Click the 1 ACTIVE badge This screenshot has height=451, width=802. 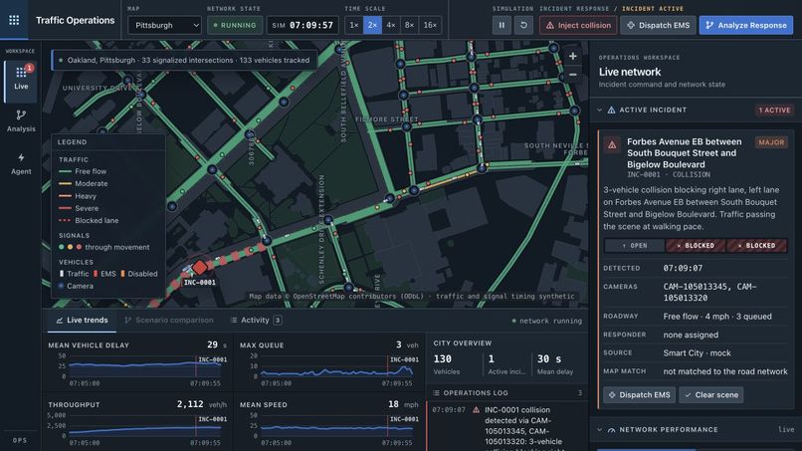coord(774,111)
